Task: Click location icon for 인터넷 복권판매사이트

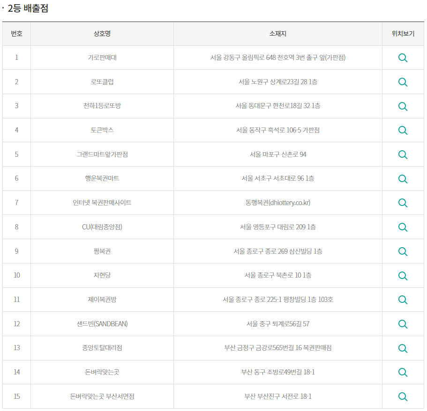Action: 403,203
